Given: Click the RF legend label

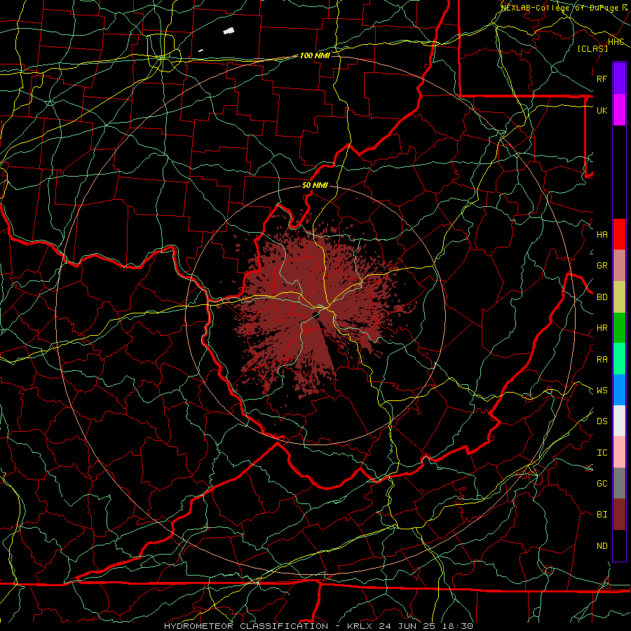Looking at the screenshot, I should tap(602, 79).
